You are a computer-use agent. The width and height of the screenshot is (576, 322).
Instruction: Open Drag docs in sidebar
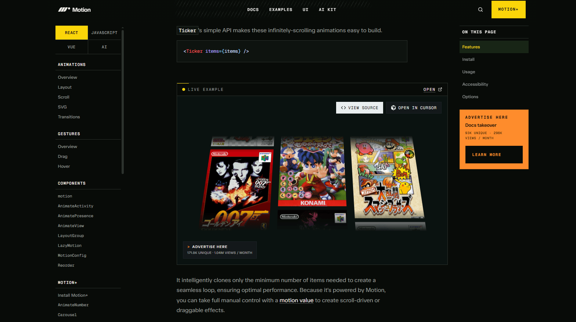63,156
